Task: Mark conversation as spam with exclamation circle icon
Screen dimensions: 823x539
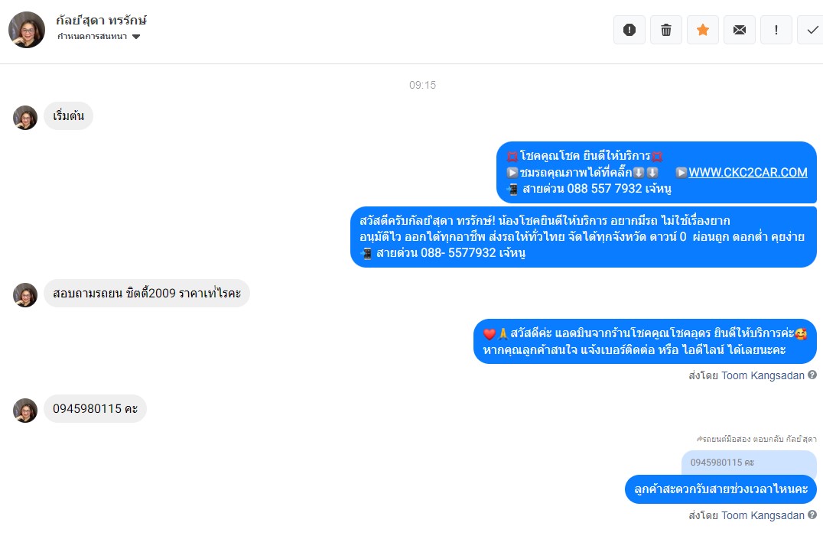Action: [629, 30]
